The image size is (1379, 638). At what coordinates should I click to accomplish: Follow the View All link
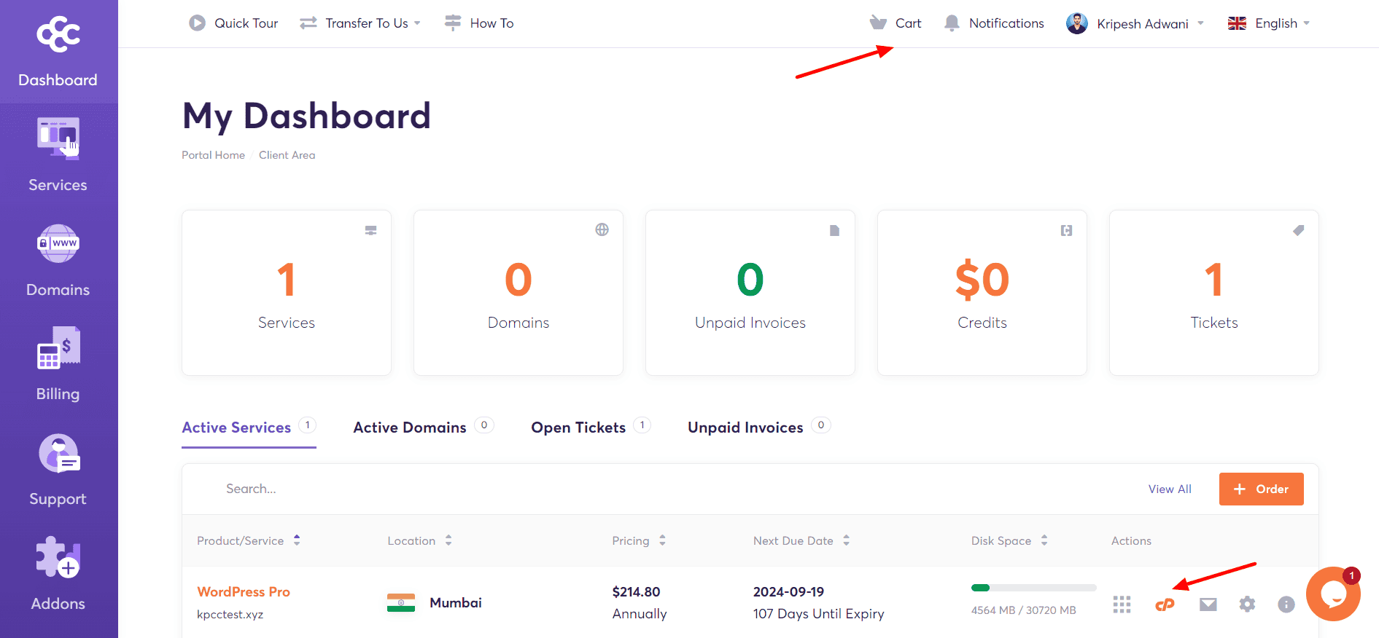click(1169, 489)
